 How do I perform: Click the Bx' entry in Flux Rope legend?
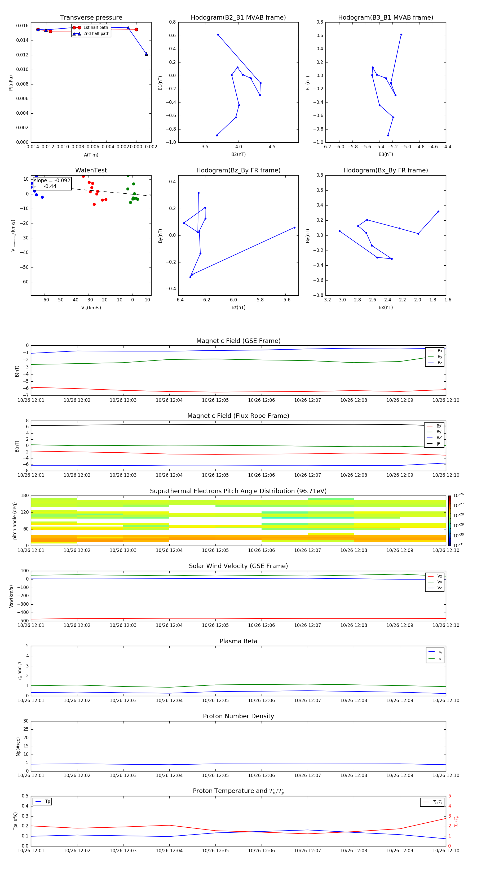(x=434, y=426)
